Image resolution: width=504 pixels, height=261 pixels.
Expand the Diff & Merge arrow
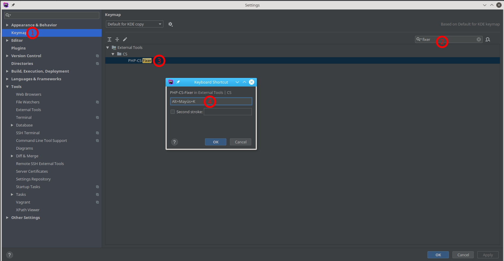12,156
